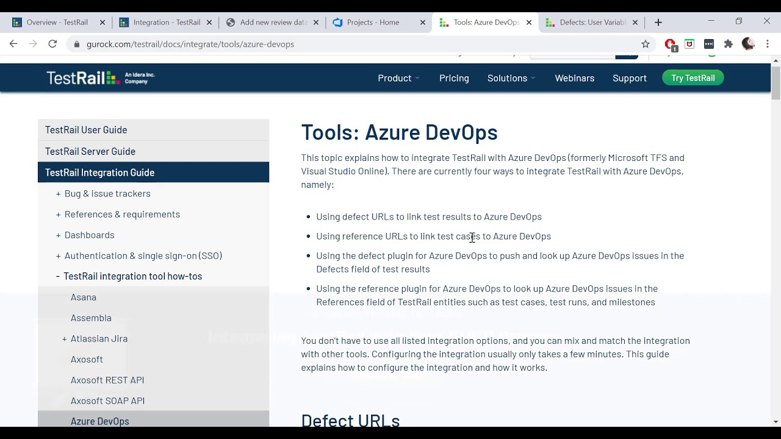Click the Defect URLs section heading

[x=350, y=420]
